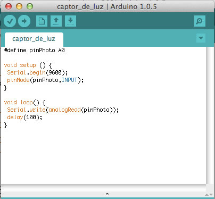Click the Upload arrow button
The width and height of the screenshot is (215, 199).
(24, 21)
